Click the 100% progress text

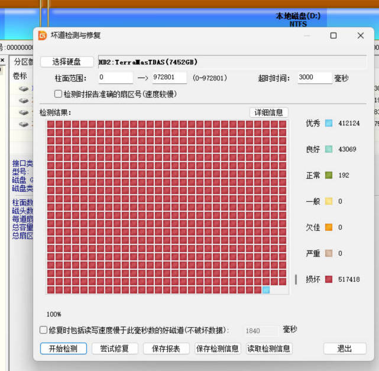54,314
